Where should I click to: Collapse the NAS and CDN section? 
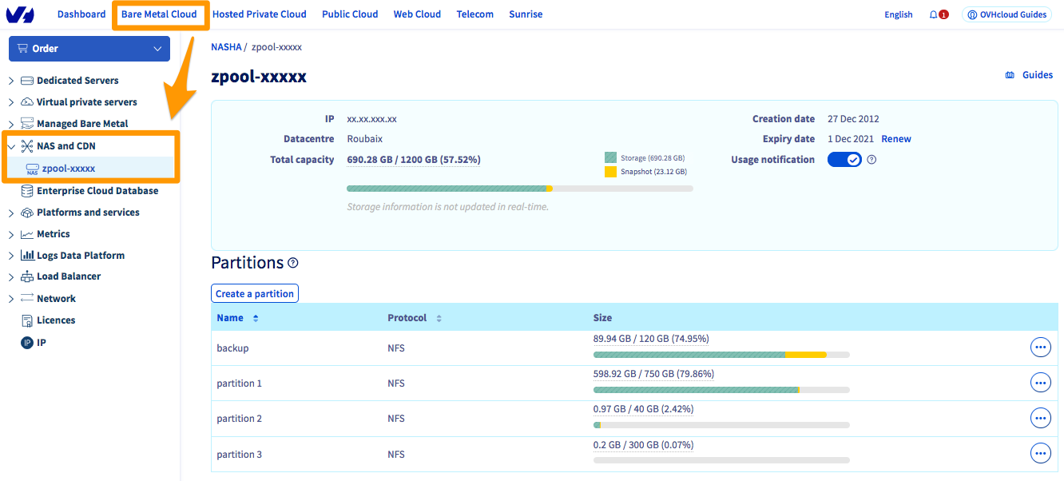point(11,146)
